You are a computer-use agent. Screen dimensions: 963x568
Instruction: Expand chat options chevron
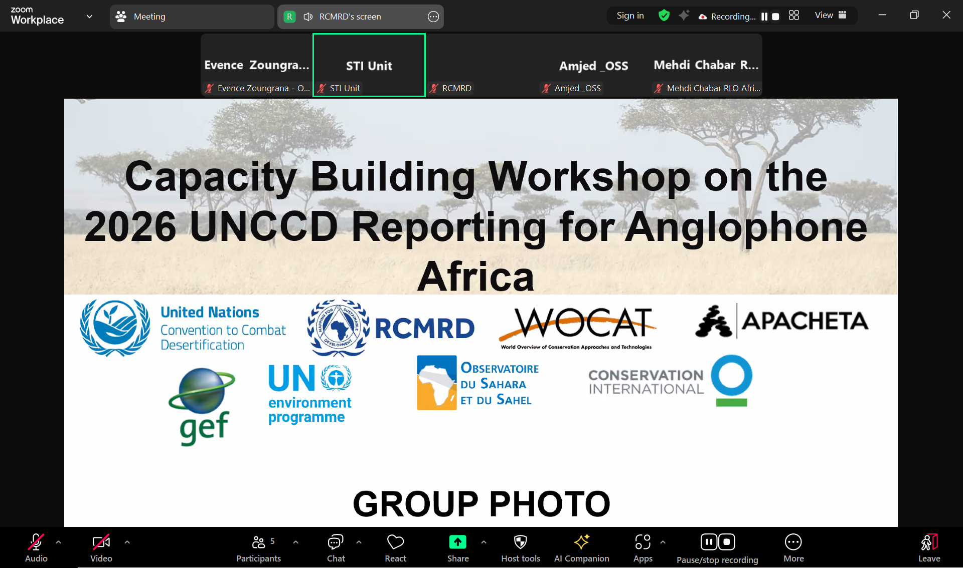[x=359, y=542]
